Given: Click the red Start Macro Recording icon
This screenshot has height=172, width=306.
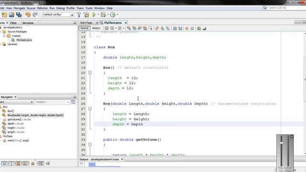Looking at the screenshot, I should 187,29.
